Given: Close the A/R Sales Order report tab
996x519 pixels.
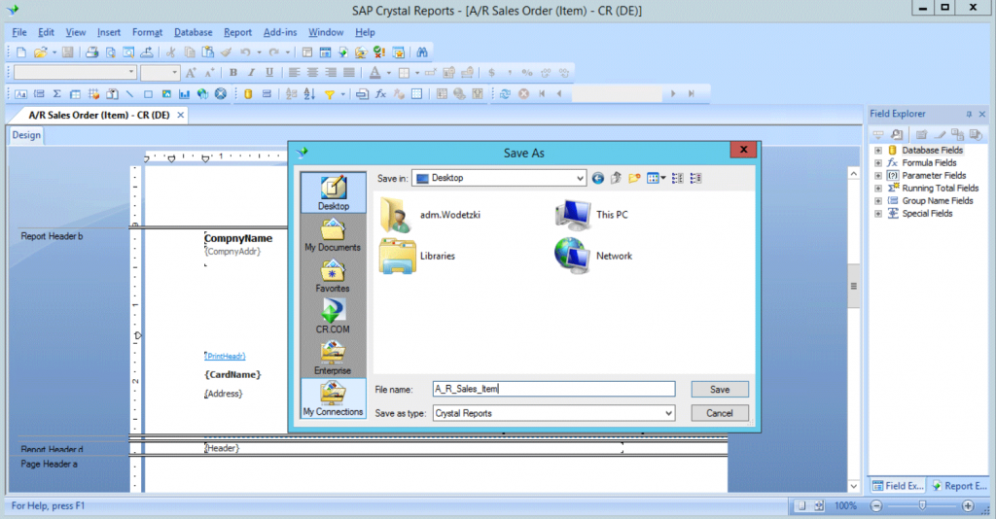Looking at the screenshot, I should point(180,115).
